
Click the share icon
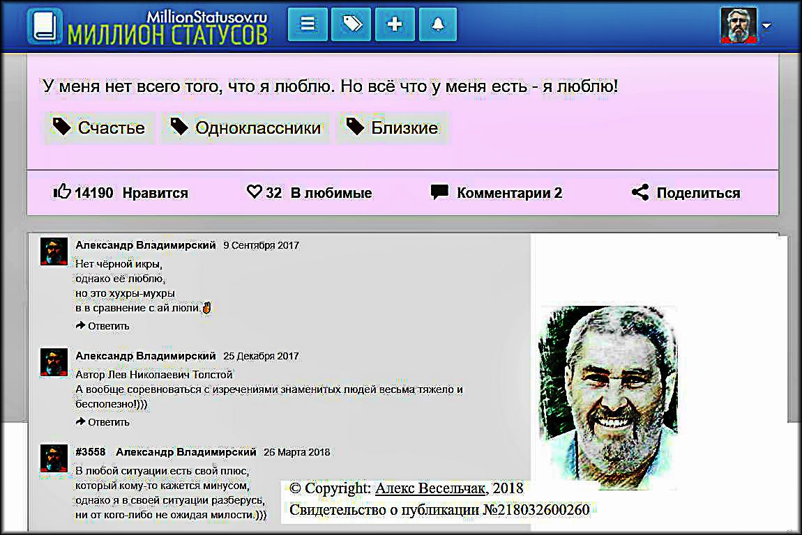pyautogui.click(x=640, y=192)
